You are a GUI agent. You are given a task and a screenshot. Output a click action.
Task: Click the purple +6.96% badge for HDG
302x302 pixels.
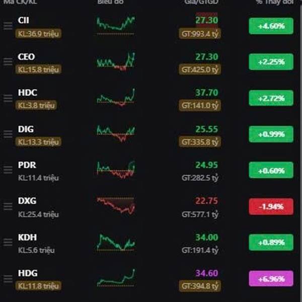coord(271,279)
